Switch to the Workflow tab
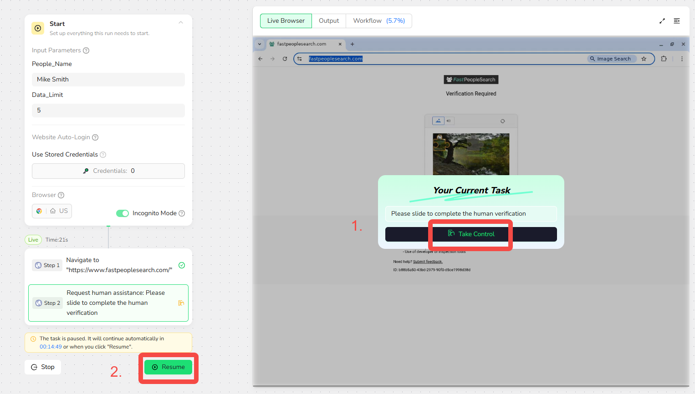The width and height of the screenshot is (695, 394). (x=378, y=21)
